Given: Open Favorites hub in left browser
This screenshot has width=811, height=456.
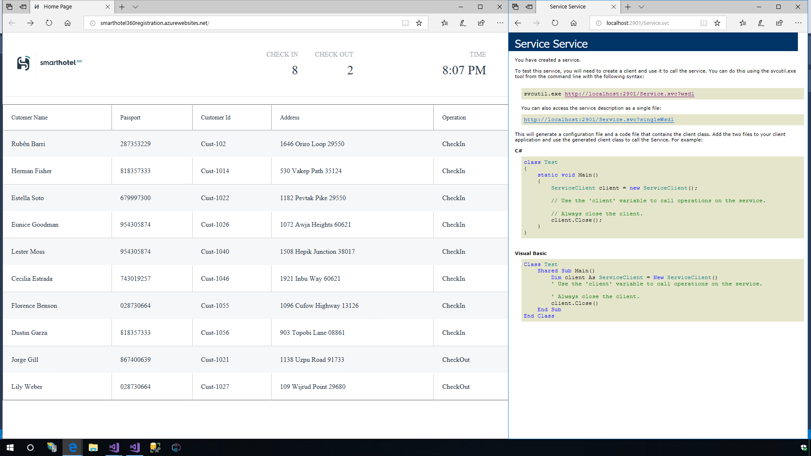Looking at the screenshot, I should [x=444, y=23].
